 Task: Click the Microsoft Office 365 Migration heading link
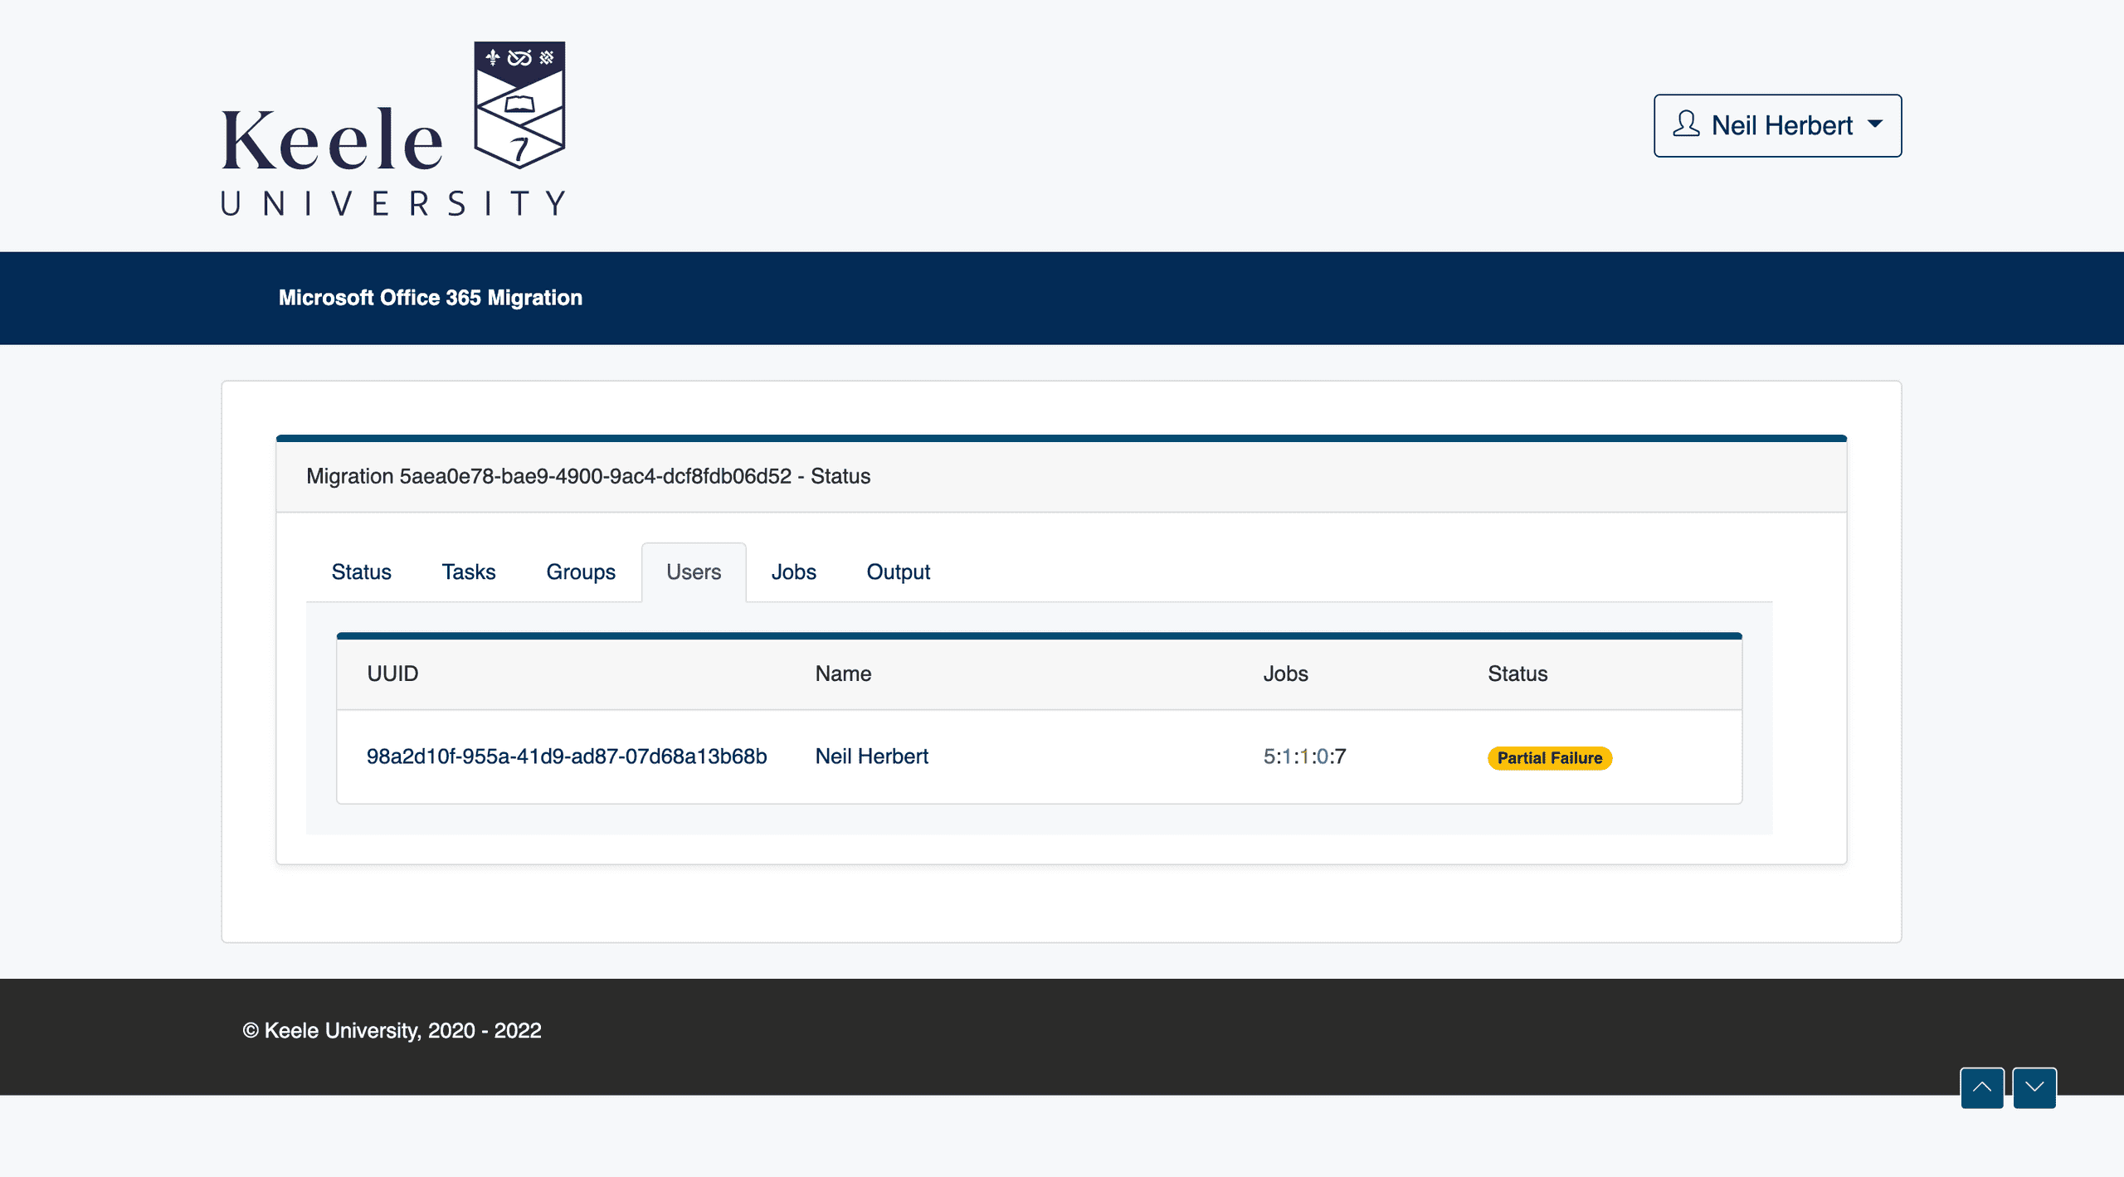430,297
